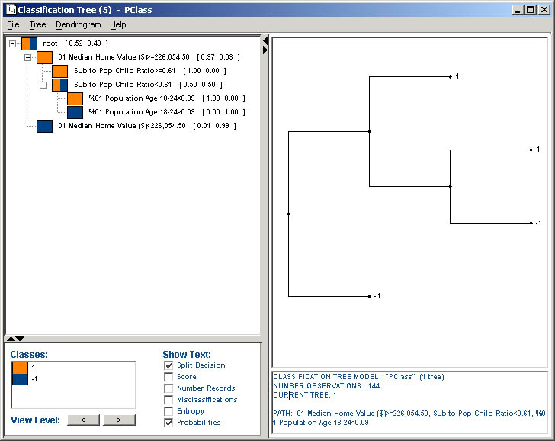This screenshot has width=555, height=441.
Task: Click the View Level previous (<) button
Action: [84, 420]
